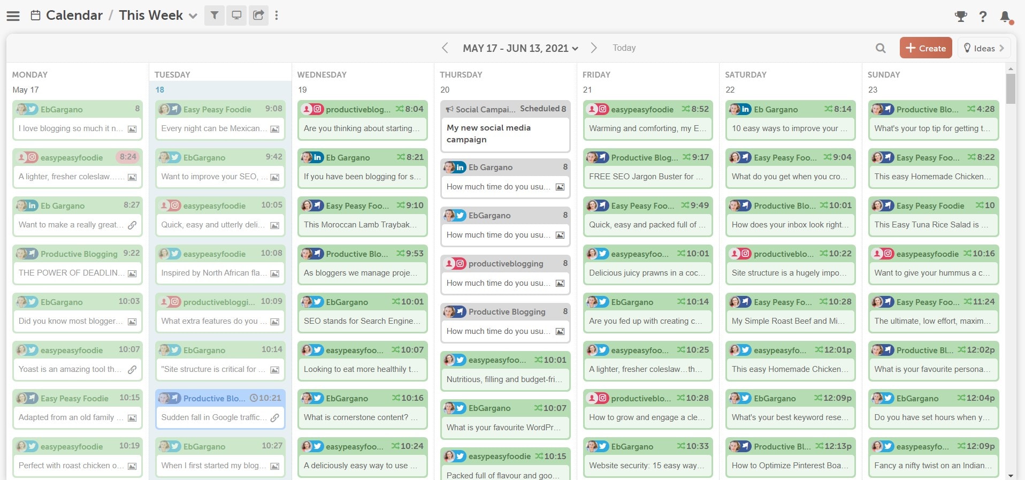Viewport: 1025px width, 480px height.
Task: Expand the Ideas panel
Action: 984,48
